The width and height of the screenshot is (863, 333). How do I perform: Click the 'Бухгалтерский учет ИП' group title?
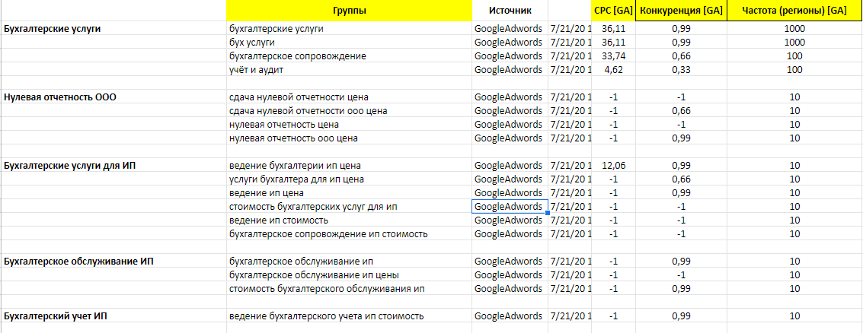(55, 316)
